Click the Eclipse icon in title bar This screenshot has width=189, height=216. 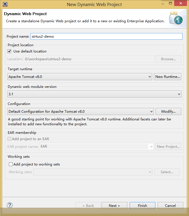(5, 4)
